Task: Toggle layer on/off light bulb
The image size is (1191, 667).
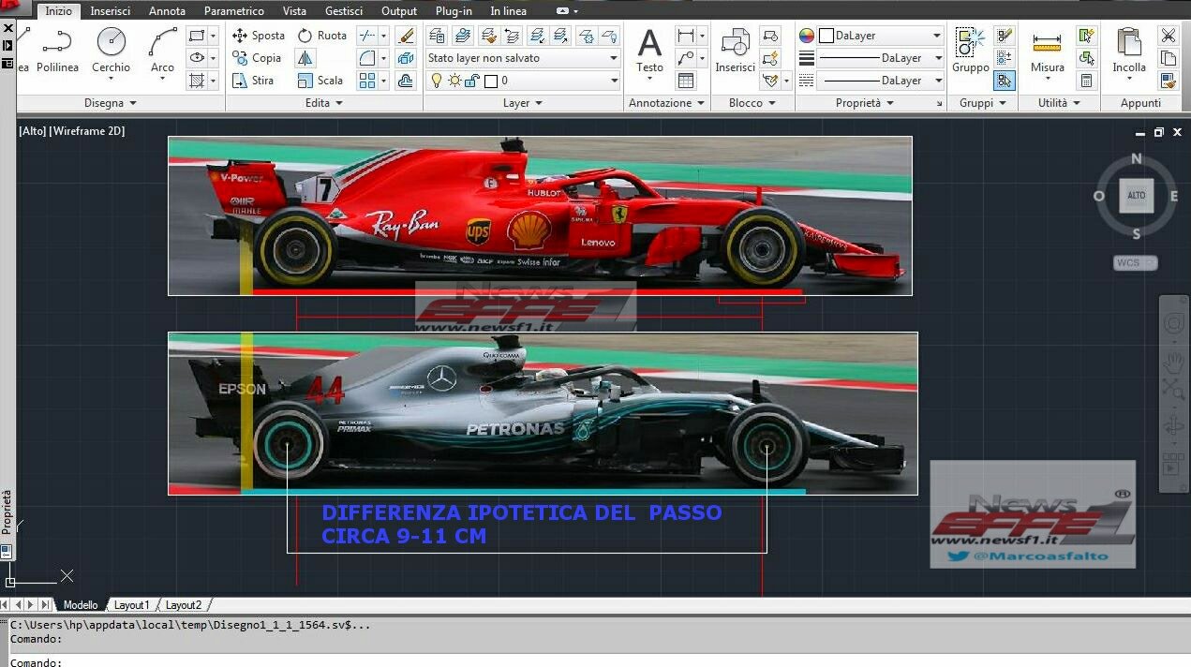Action: point(436,81)
